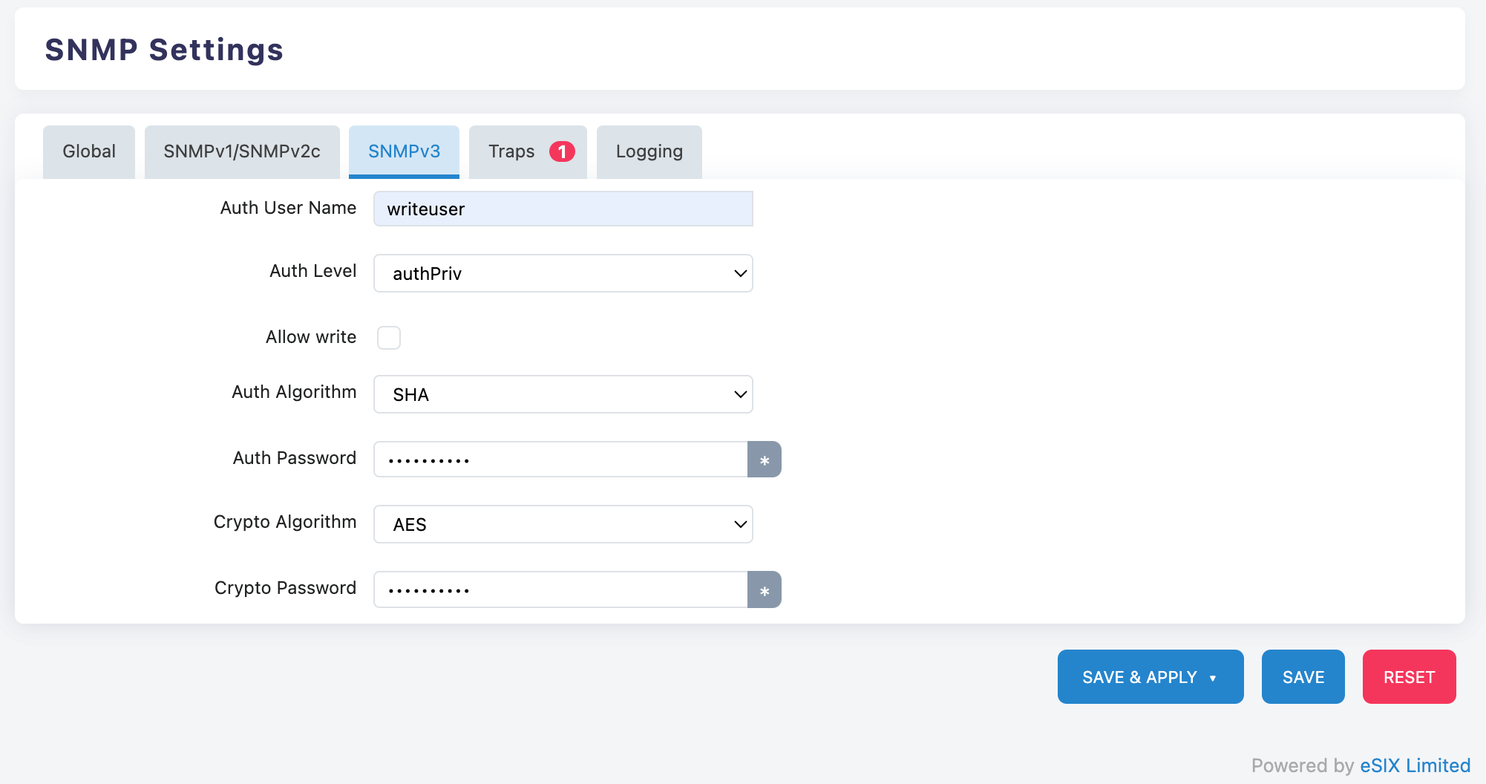Viewport: 1486px width, 784px height.
Task: Open the SNMPv1/SNMPv2c tab
Action: click(242, 151)
